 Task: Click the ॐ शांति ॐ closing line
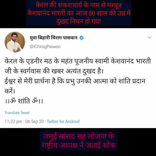click(24, 101)
